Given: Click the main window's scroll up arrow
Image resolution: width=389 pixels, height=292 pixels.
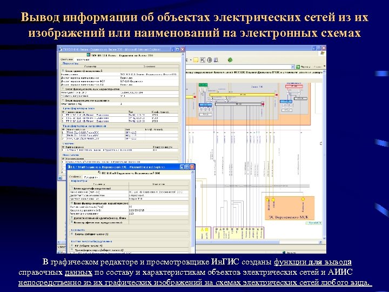Looking at the screenshot, I should point(324,72).
